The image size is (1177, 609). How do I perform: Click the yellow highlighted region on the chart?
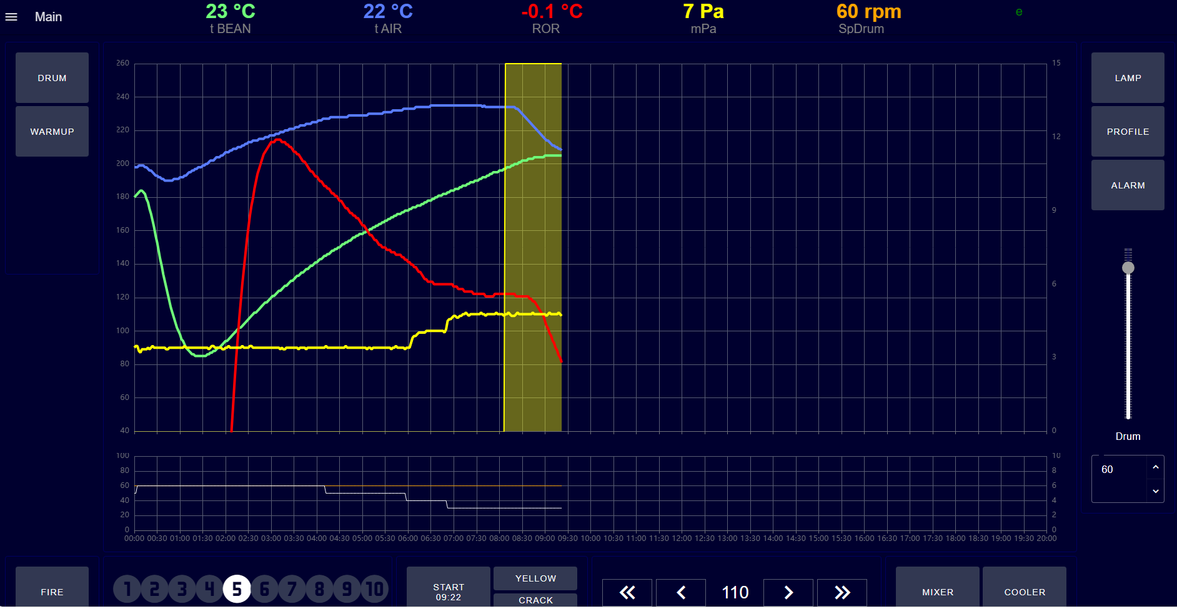pyautogui.click(x=533, y=247)
